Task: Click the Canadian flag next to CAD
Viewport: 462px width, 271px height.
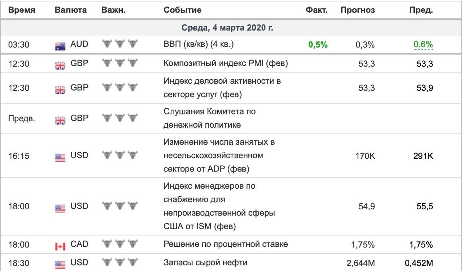Action: tap(60, 246)
